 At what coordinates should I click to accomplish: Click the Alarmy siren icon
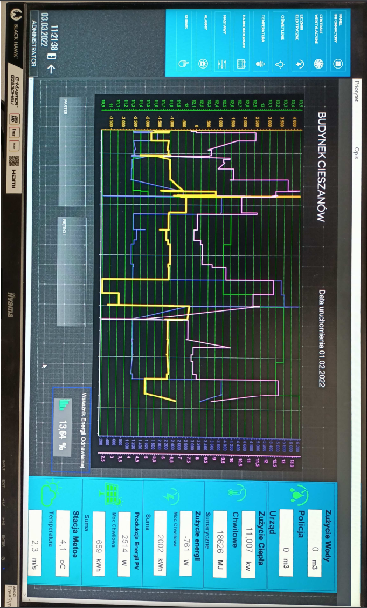[202, 64]
